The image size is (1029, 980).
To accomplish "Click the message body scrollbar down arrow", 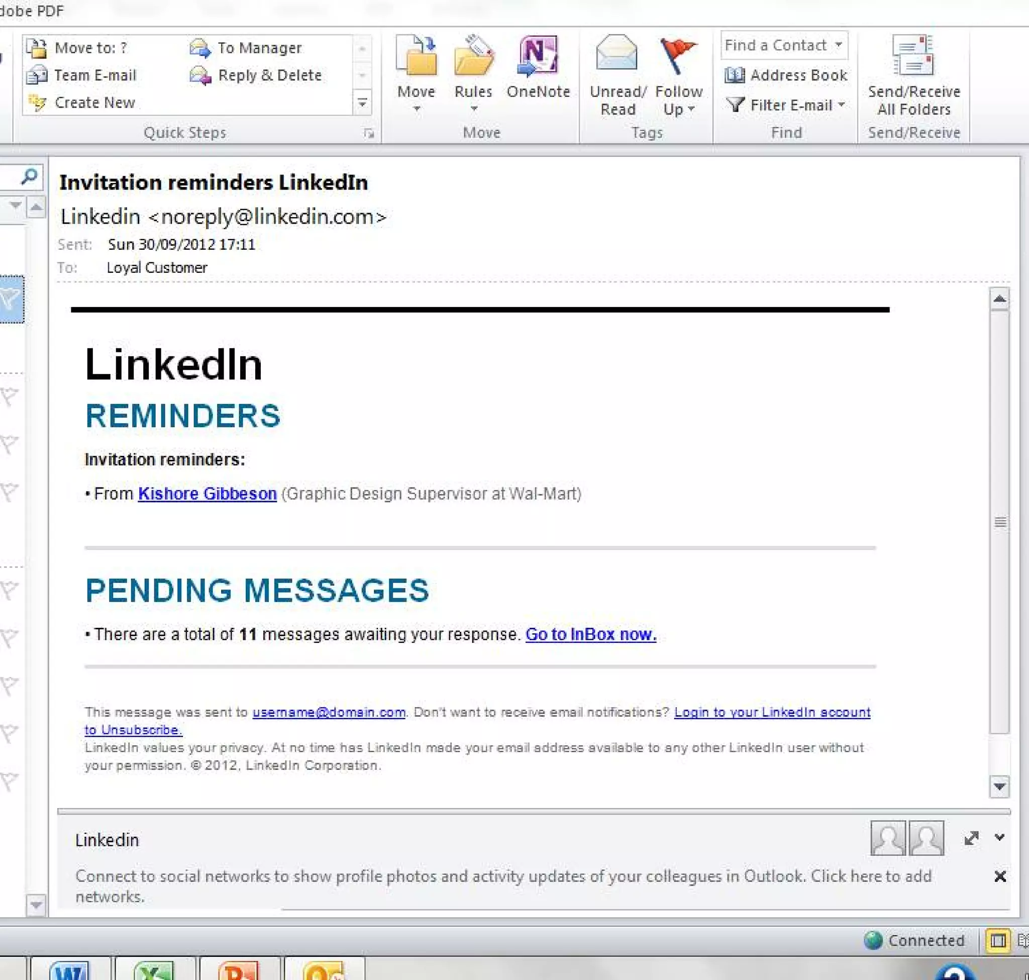I will pyautogui.click(x=999, y=786).
